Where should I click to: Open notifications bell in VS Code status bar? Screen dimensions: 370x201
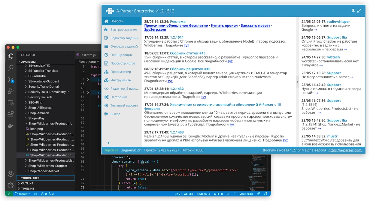[265, 194]
